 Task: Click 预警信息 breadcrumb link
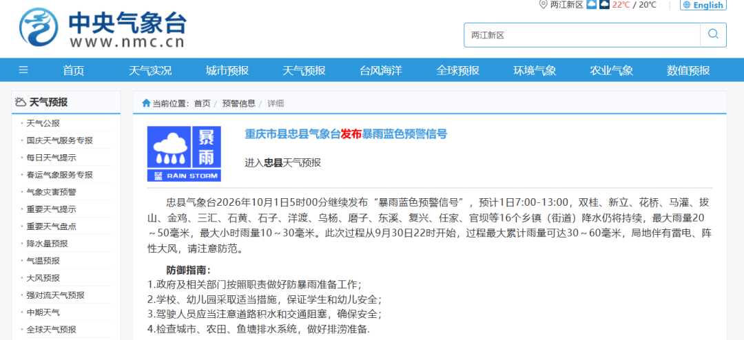coord(238,103)
